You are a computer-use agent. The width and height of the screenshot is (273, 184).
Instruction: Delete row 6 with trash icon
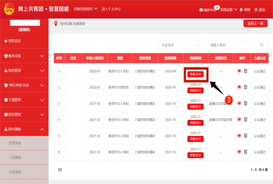point(245,152)
